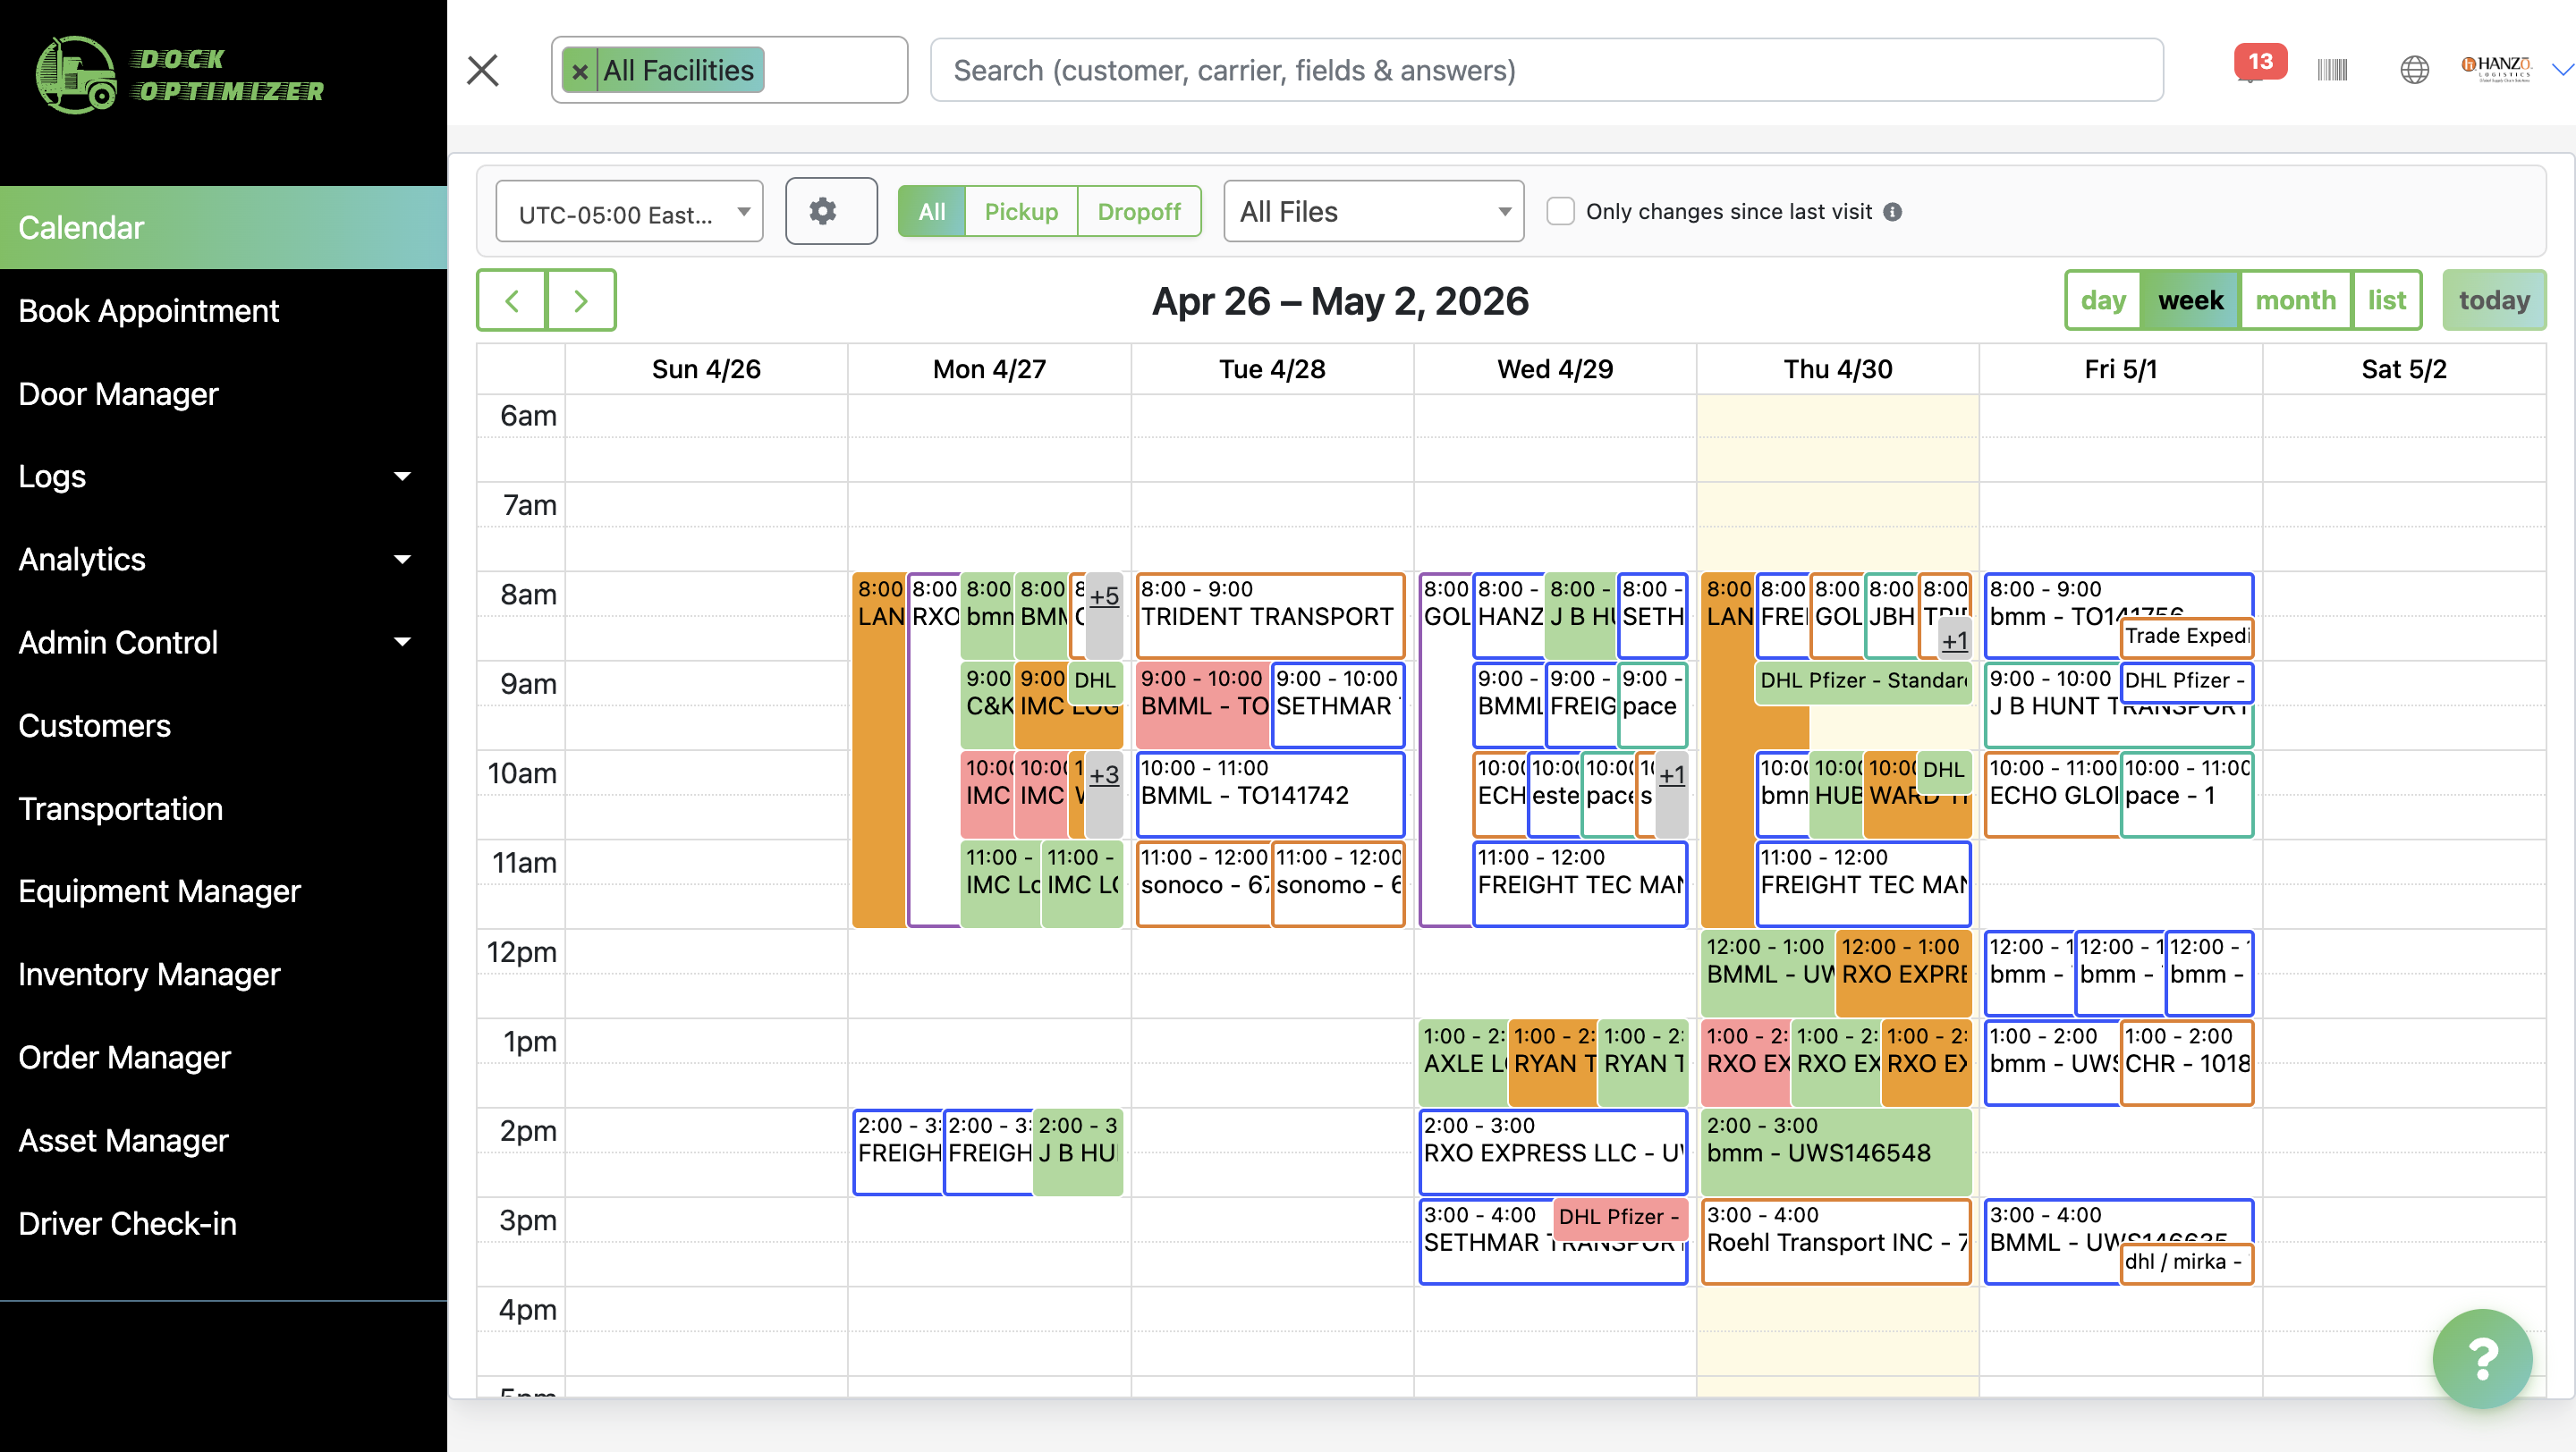Open Friday Trade Expedi event
Image resolution: width=2576 pixels, height=1452 pixels.
[x=2187, y=637]
